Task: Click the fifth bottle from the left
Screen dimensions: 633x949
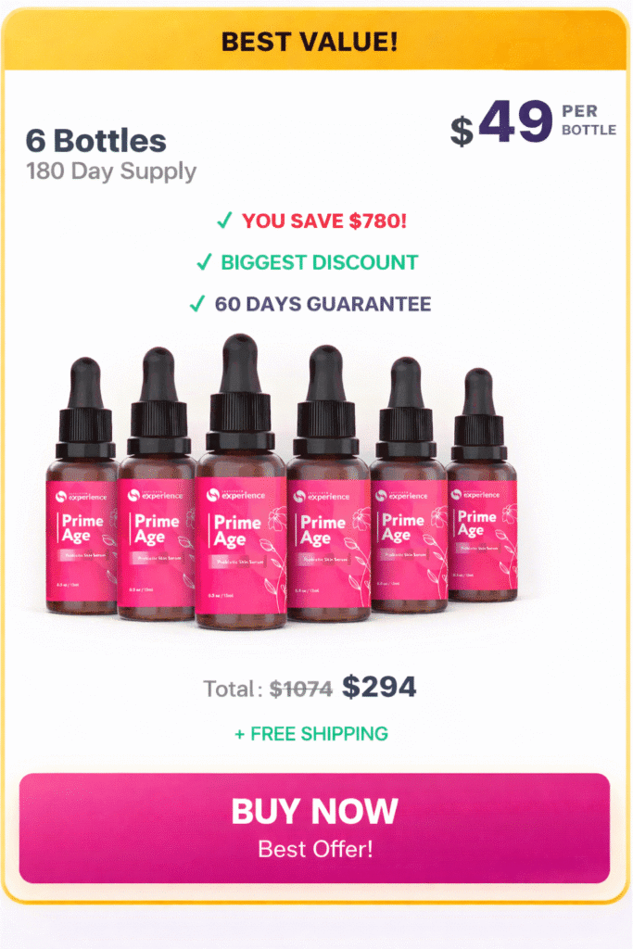Action: [x=408, y=484]
